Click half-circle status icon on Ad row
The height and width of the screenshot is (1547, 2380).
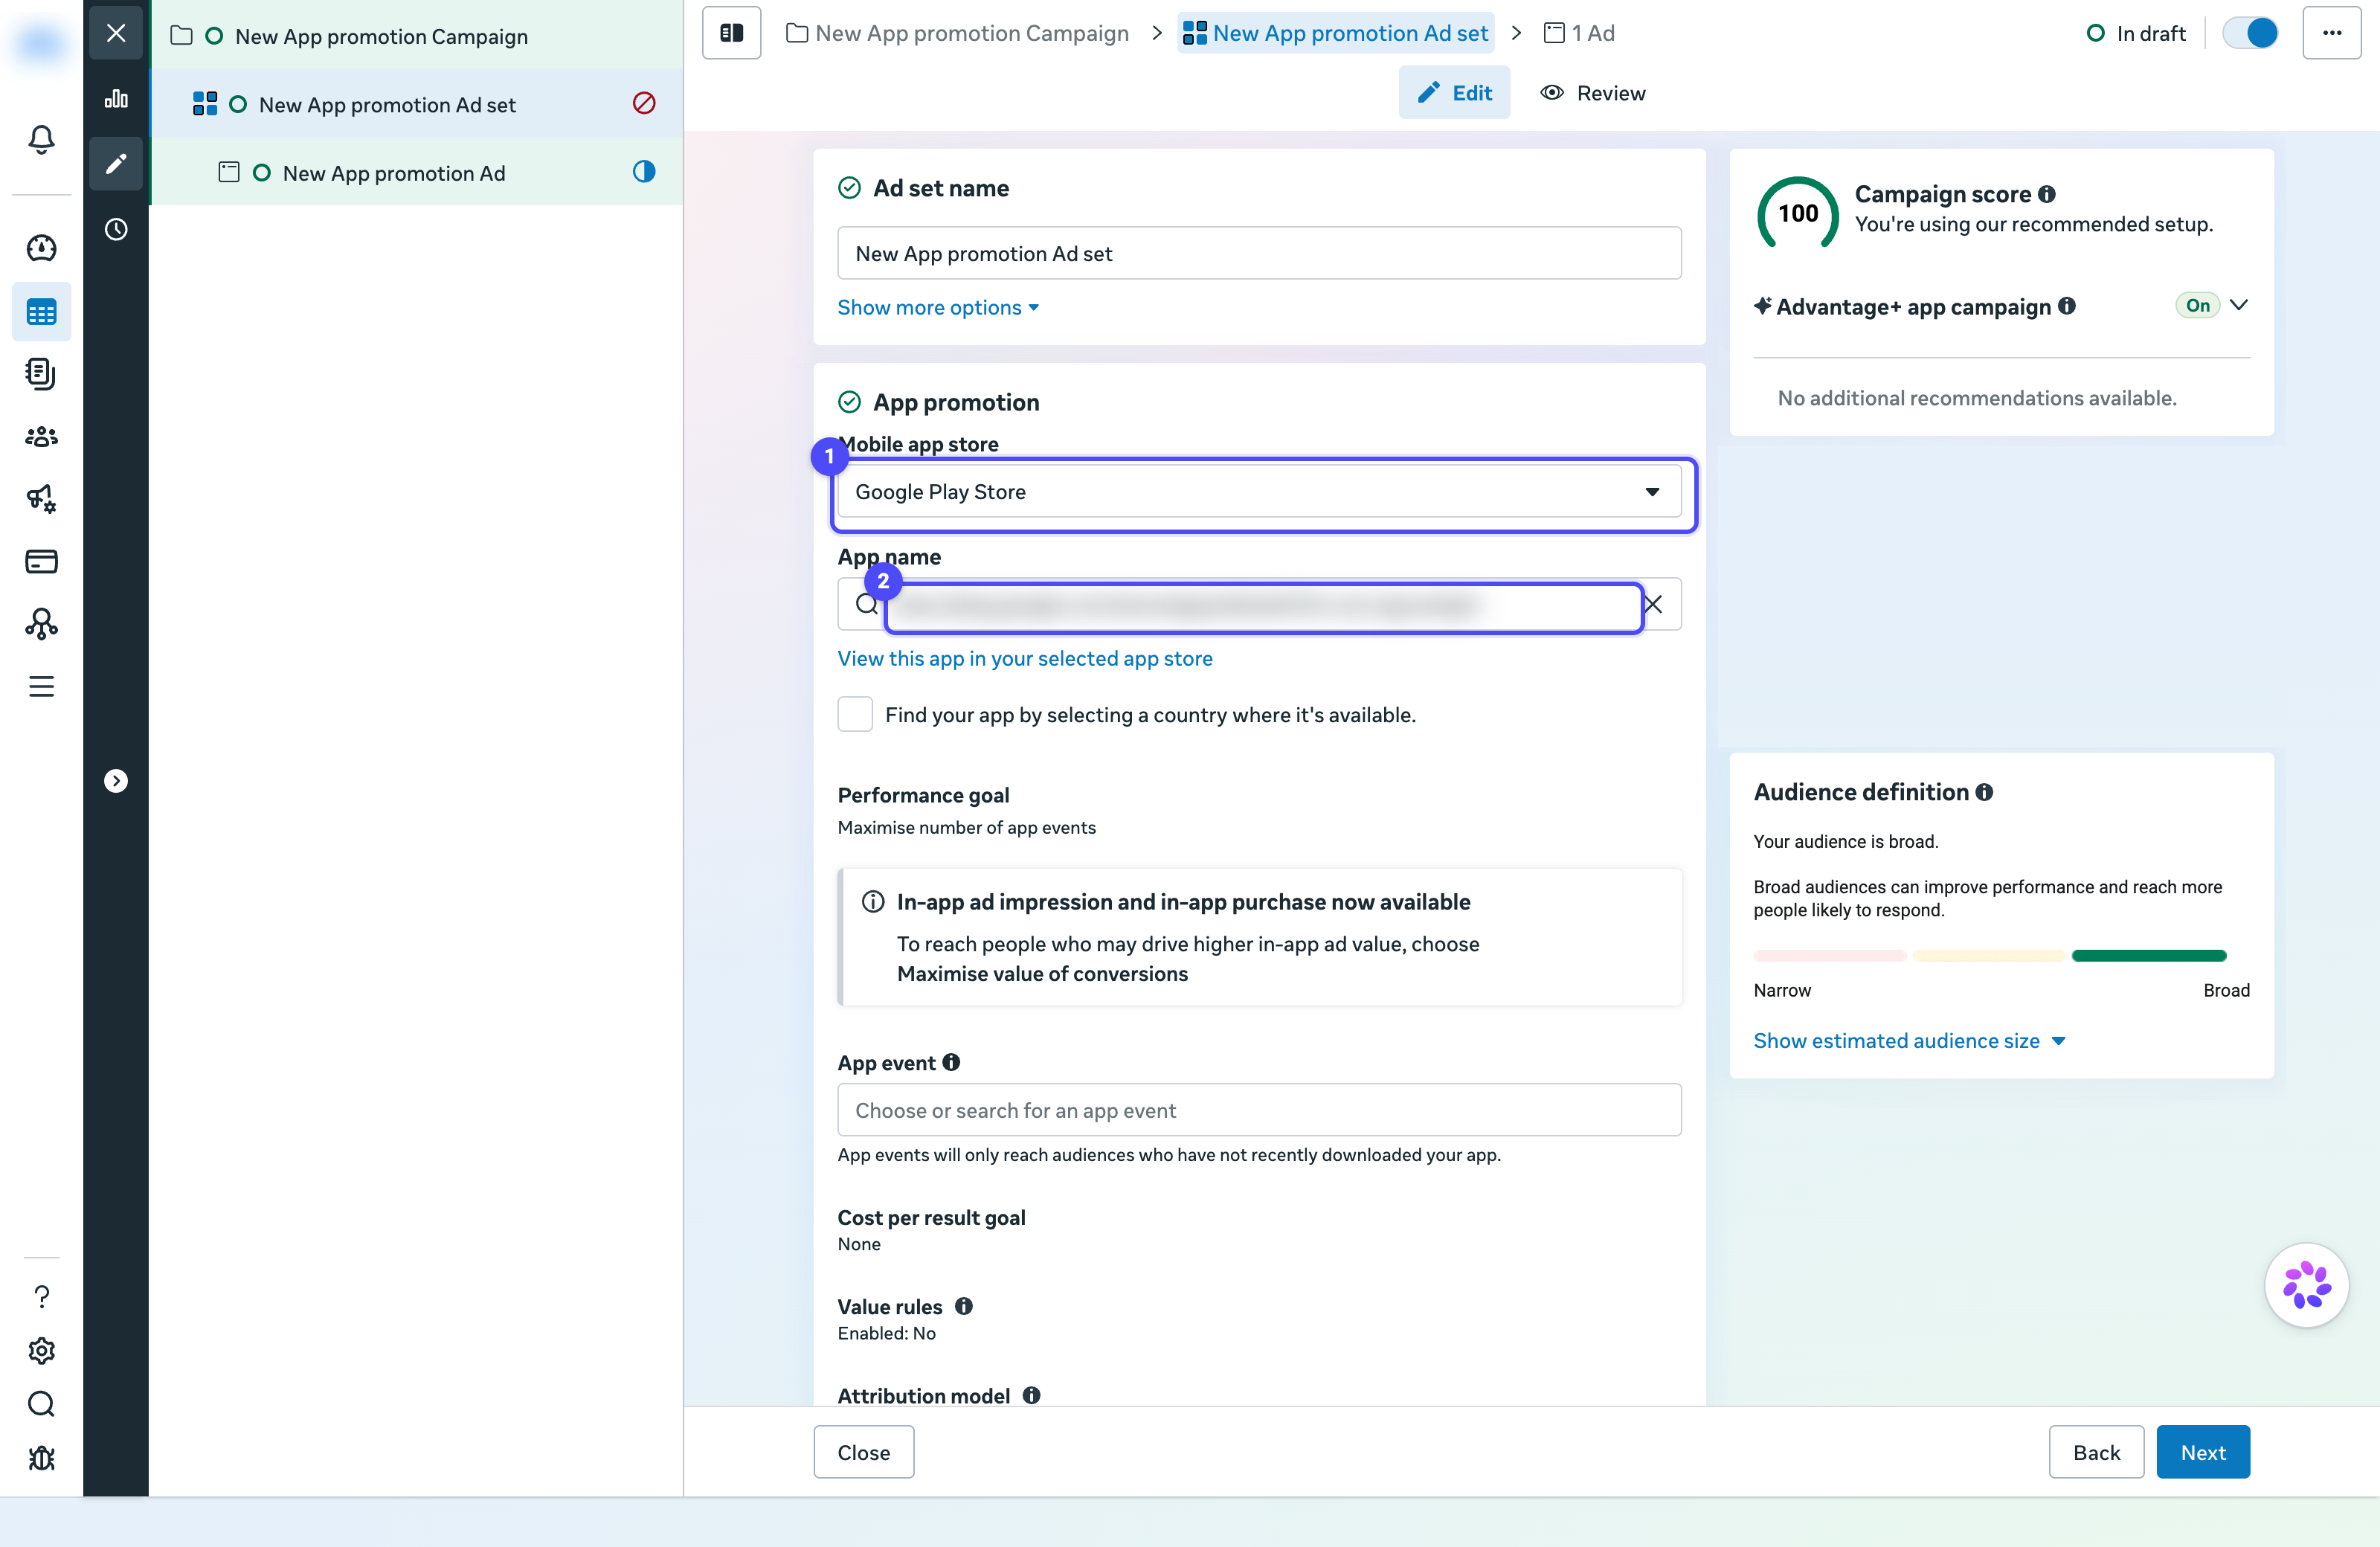coord(644,172)
